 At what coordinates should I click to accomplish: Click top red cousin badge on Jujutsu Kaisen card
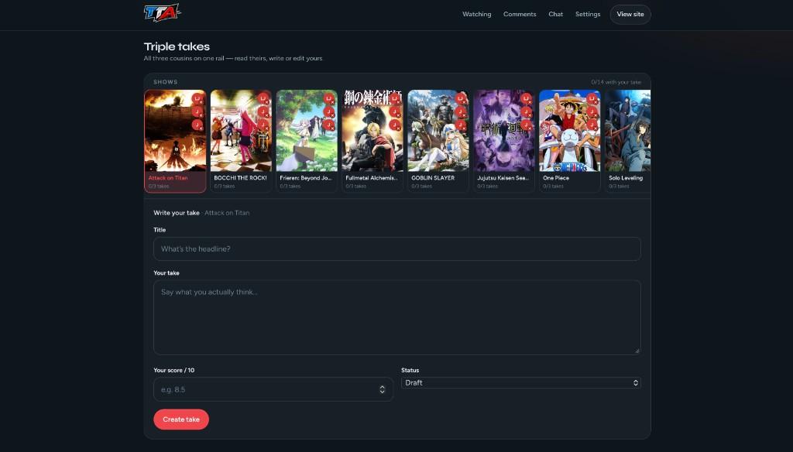(x=526, y=98)
